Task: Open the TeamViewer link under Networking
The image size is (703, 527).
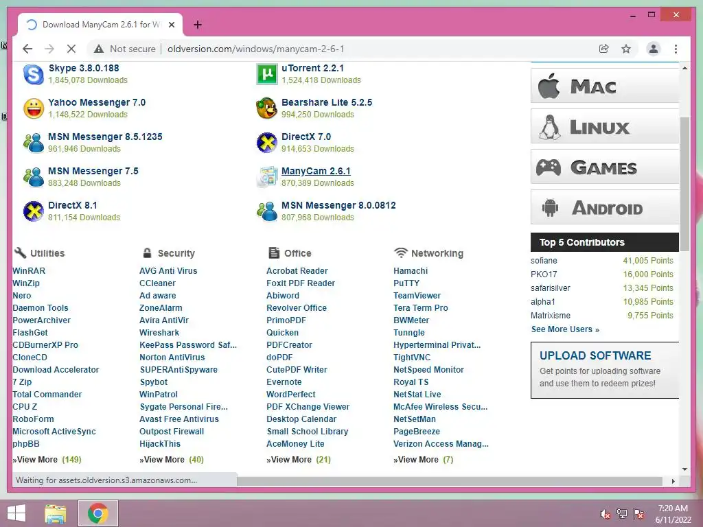Action: (x=417, y=296)
